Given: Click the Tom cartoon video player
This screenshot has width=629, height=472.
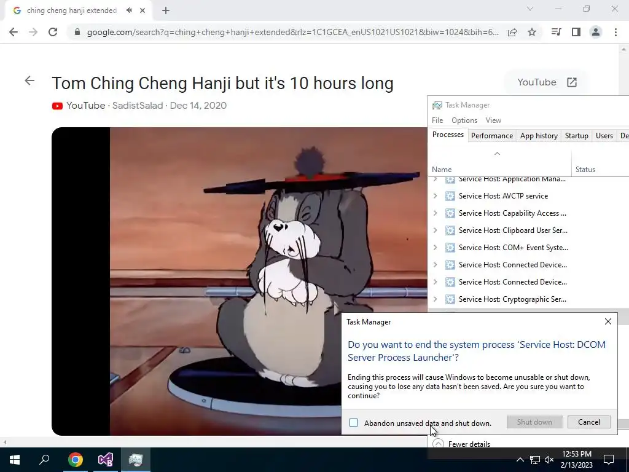Looking at the screenshot, I should tap(240, 281).
